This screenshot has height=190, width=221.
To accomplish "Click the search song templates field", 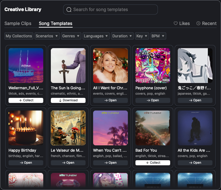I will point(110,9).
